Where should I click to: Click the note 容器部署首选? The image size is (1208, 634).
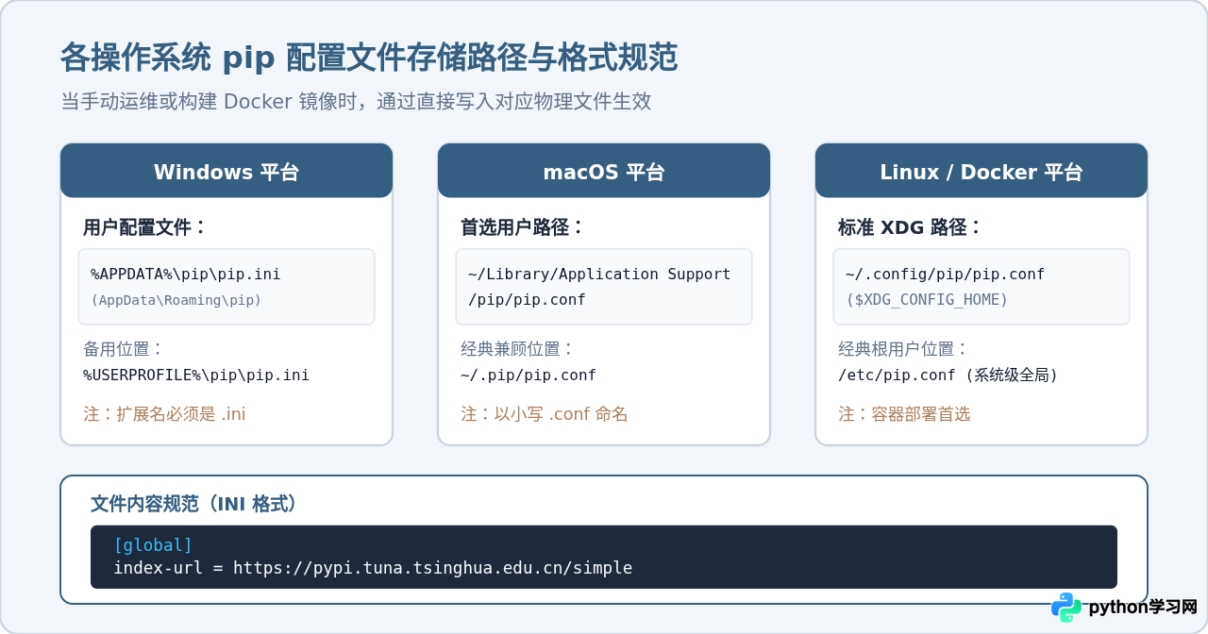904,414
